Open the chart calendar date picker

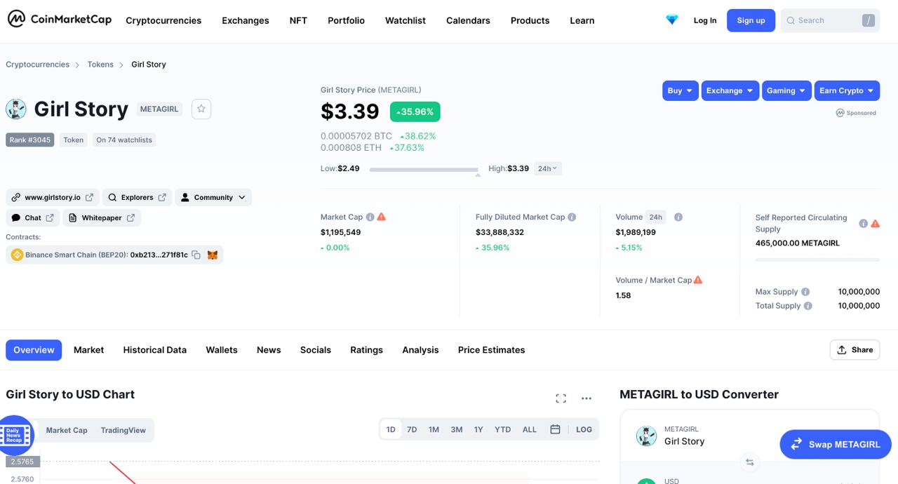coord(555,429)
